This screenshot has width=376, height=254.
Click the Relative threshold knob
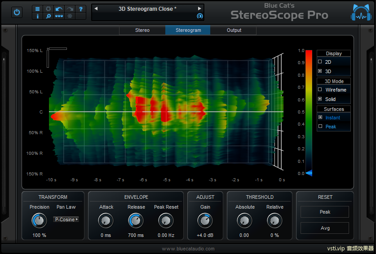pyautogui.click(x=274, y=221)
